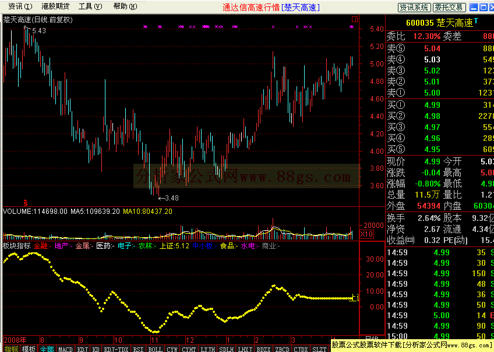This screenshot has width=494, height=352.
Task: Switch to the CYW indicator tab
Action: (x=172, y=349)
